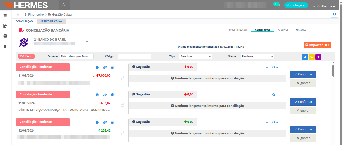Click the blue search filter button

(x=305, y=57)
